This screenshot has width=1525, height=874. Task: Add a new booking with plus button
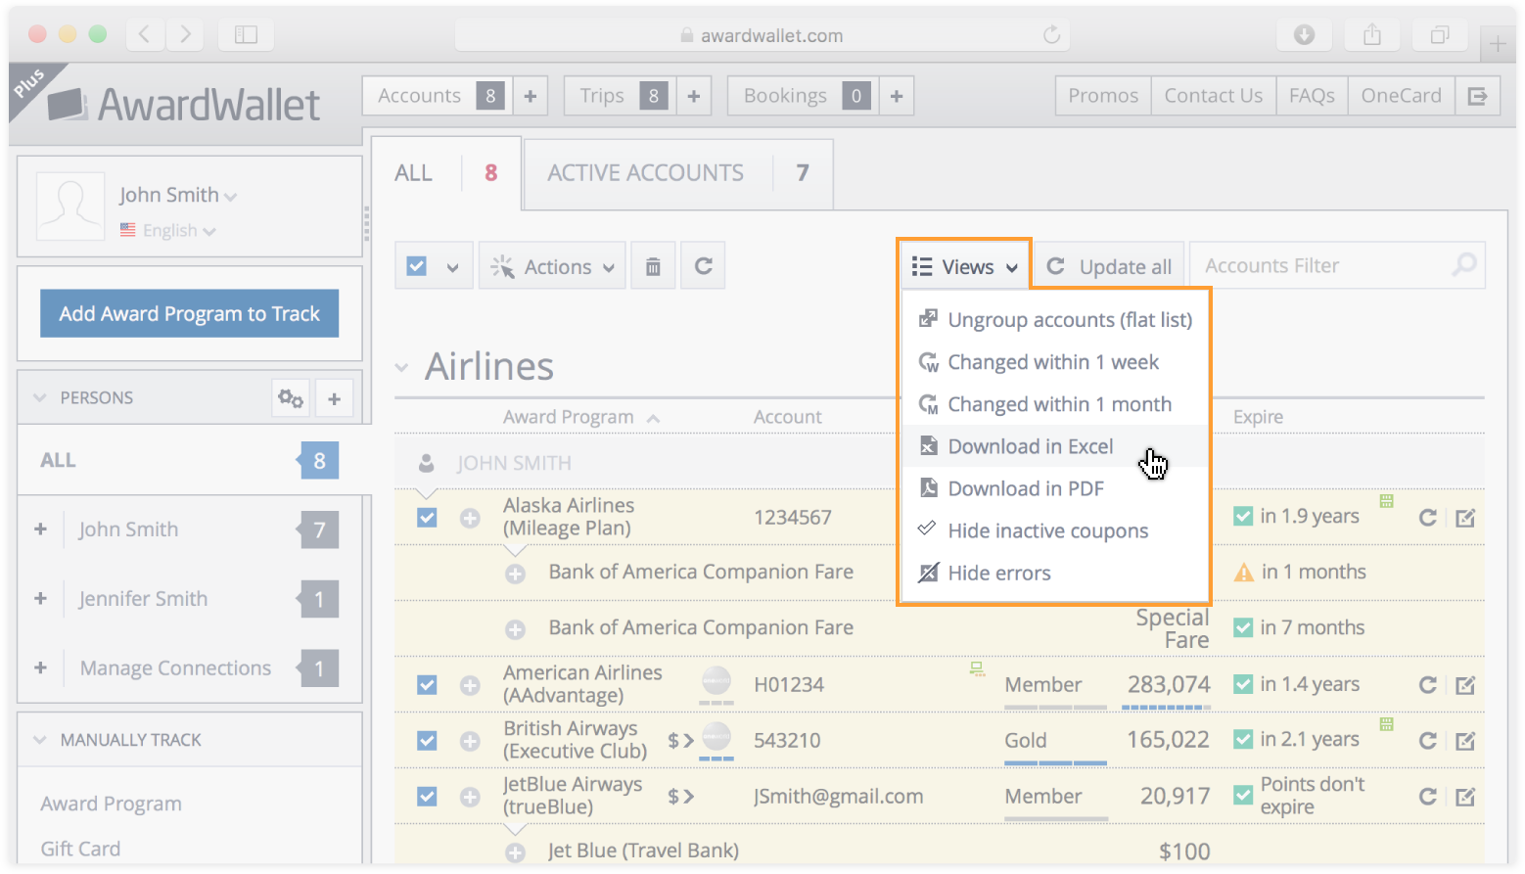coord(896,96)
